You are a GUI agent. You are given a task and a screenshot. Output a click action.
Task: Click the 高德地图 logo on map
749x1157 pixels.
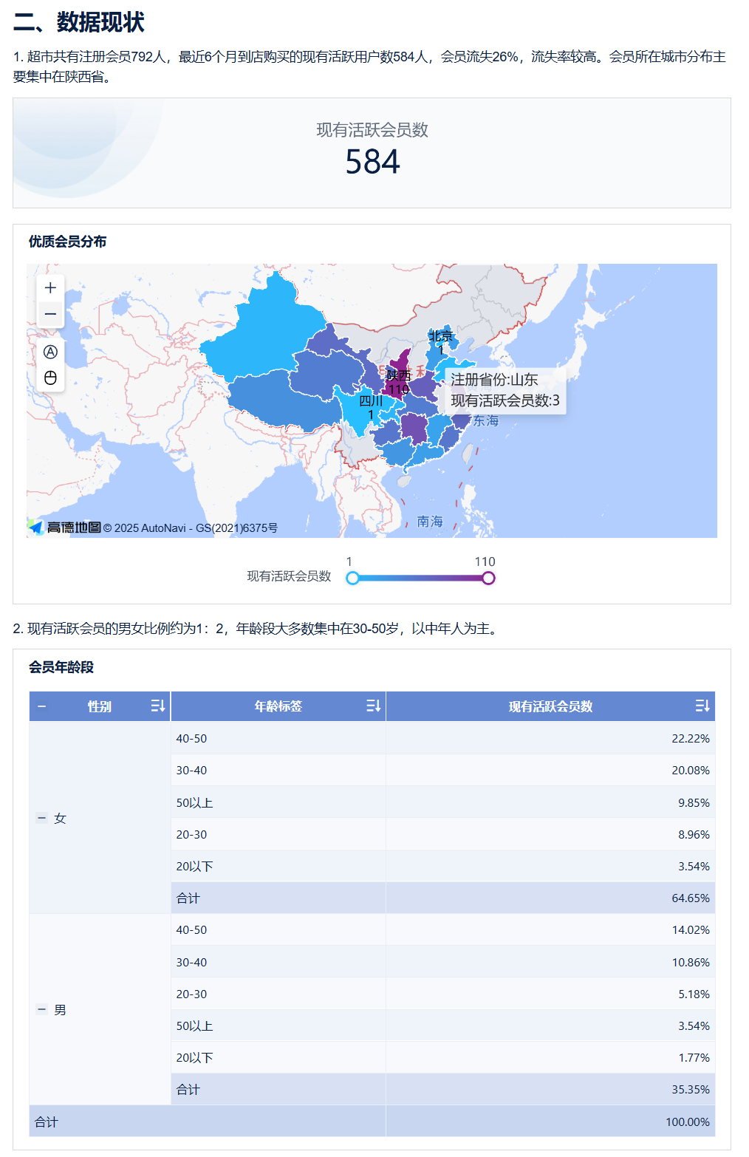(x=65, y=528)
